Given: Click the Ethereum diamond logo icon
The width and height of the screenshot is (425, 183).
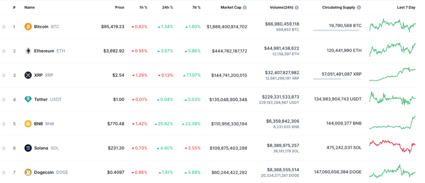Looking at the screenshot, I should tap(28, 51).
